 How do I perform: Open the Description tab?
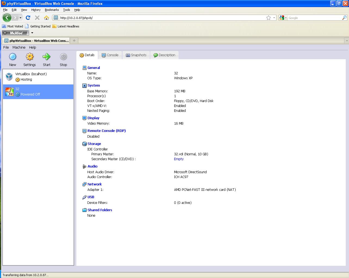pyautogui.click(x=164, y=55)
